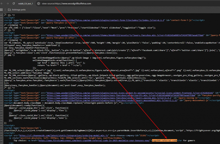Open the apps grid icon in bookmarks bar
The width and height of the screenshot is (220, 144).
coord(1,10)
